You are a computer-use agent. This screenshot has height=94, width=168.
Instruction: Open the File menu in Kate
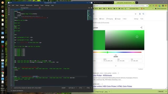9,5
